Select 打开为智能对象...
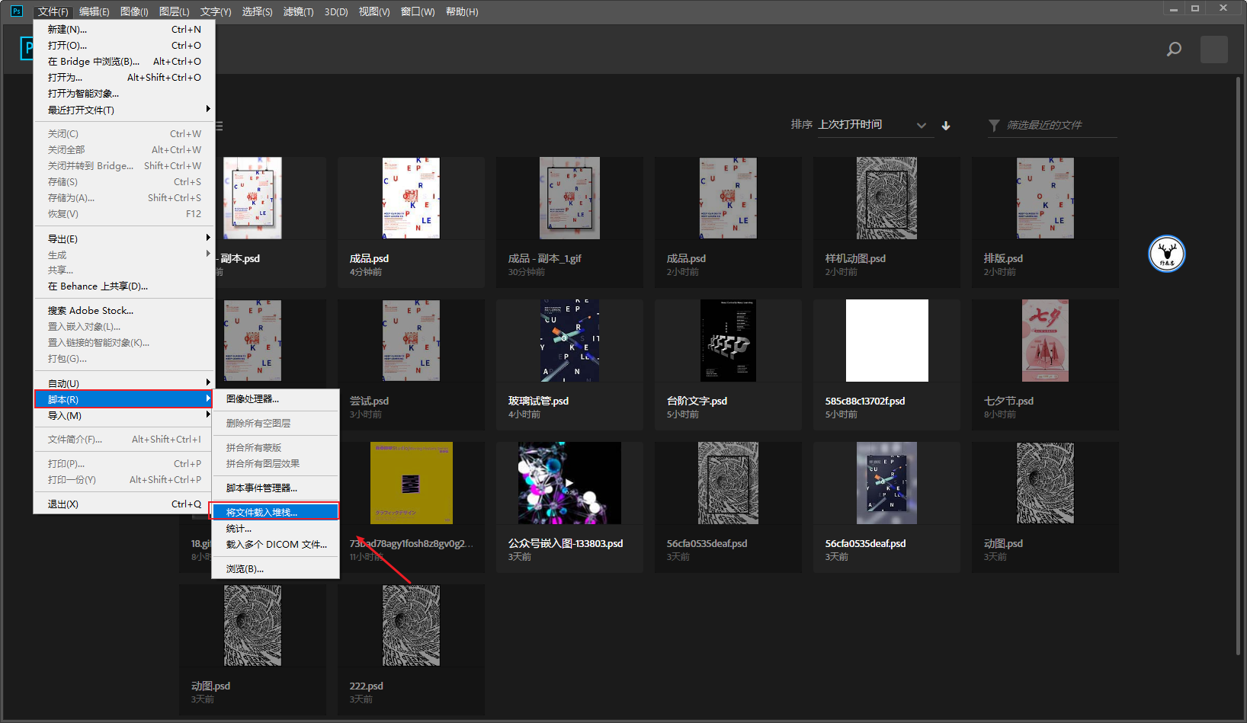The width and height of the screenshot is (1247, 723). [124, 93]
